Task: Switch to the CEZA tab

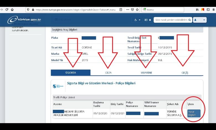Action: tap(108, 73)
